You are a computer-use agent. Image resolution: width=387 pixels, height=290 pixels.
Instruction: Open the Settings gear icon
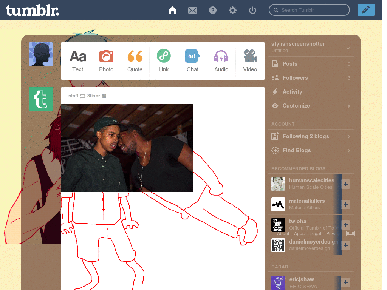pos(232,10)
